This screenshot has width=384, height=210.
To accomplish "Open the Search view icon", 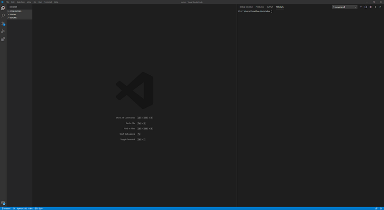I will tap(3, 16).
